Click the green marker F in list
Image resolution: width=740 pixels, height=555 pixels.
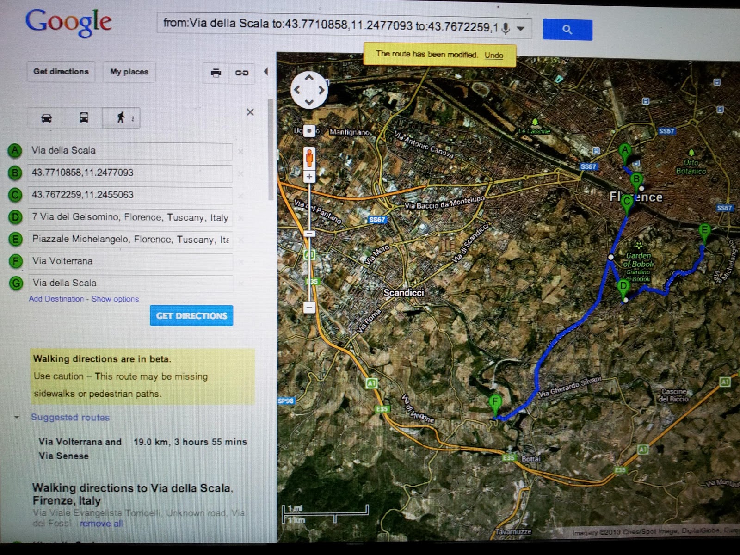pyautogui.click(x=16, y=261)
